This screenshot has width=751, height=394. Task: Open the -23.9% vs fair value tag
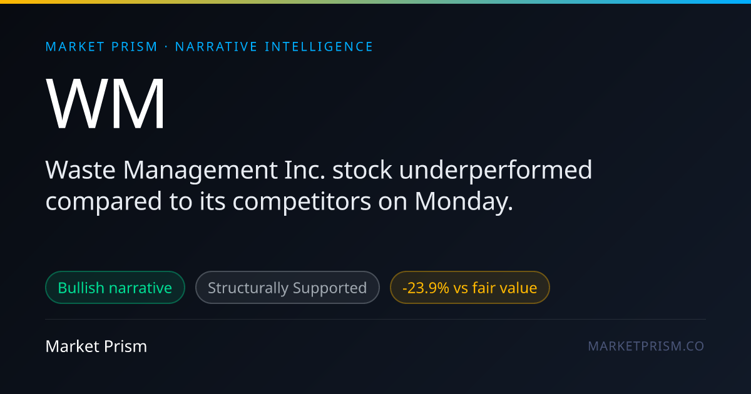point(470,288)
